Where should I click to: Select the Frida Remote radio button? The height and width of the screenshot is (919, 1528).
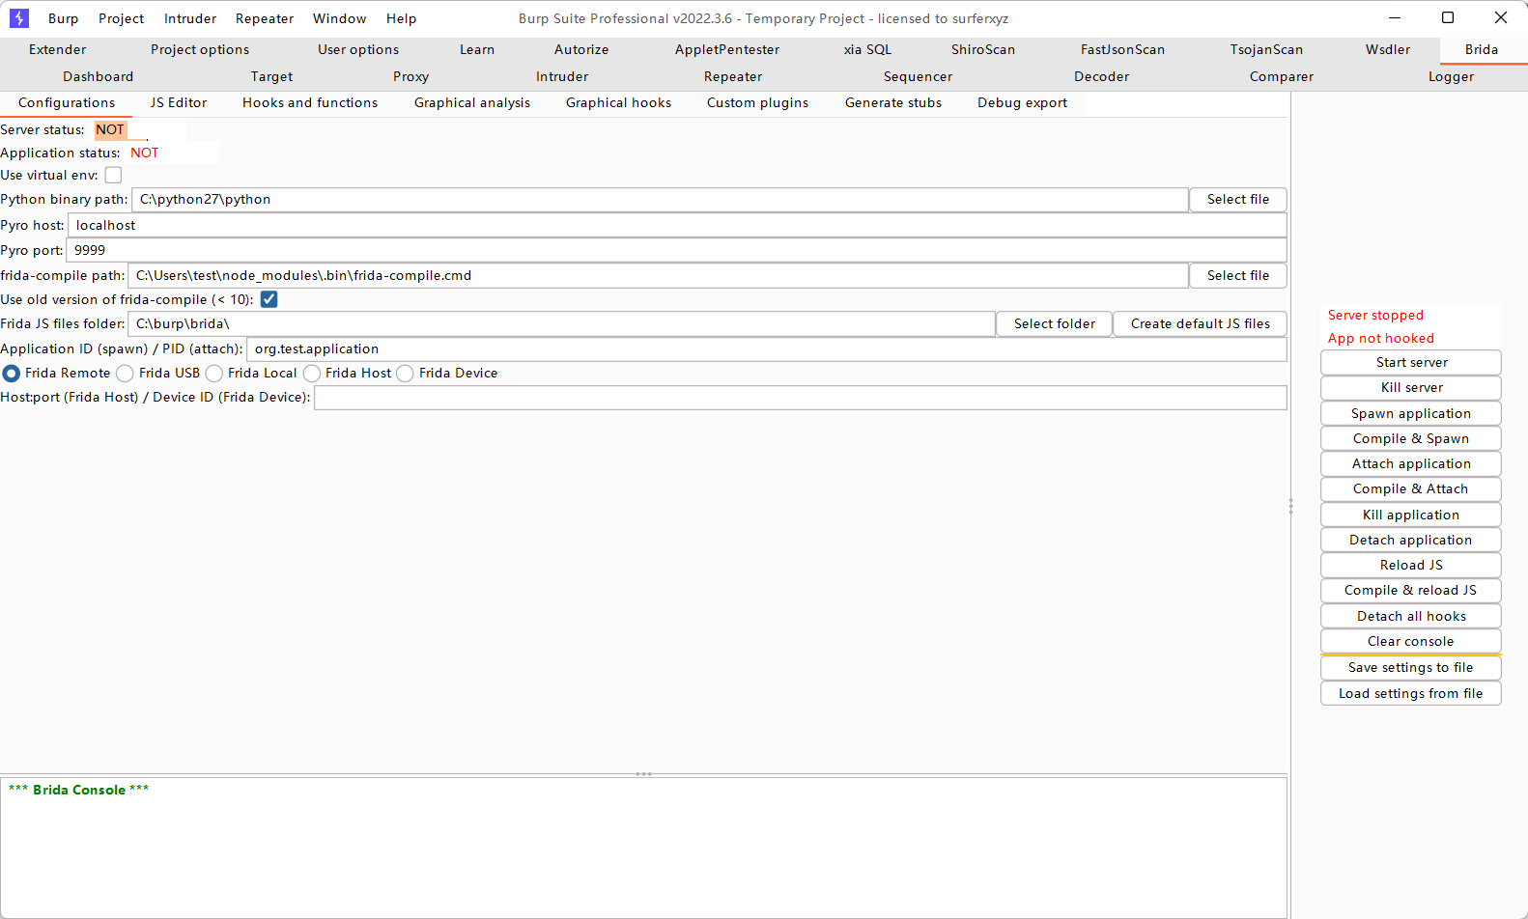pos(12,373)
